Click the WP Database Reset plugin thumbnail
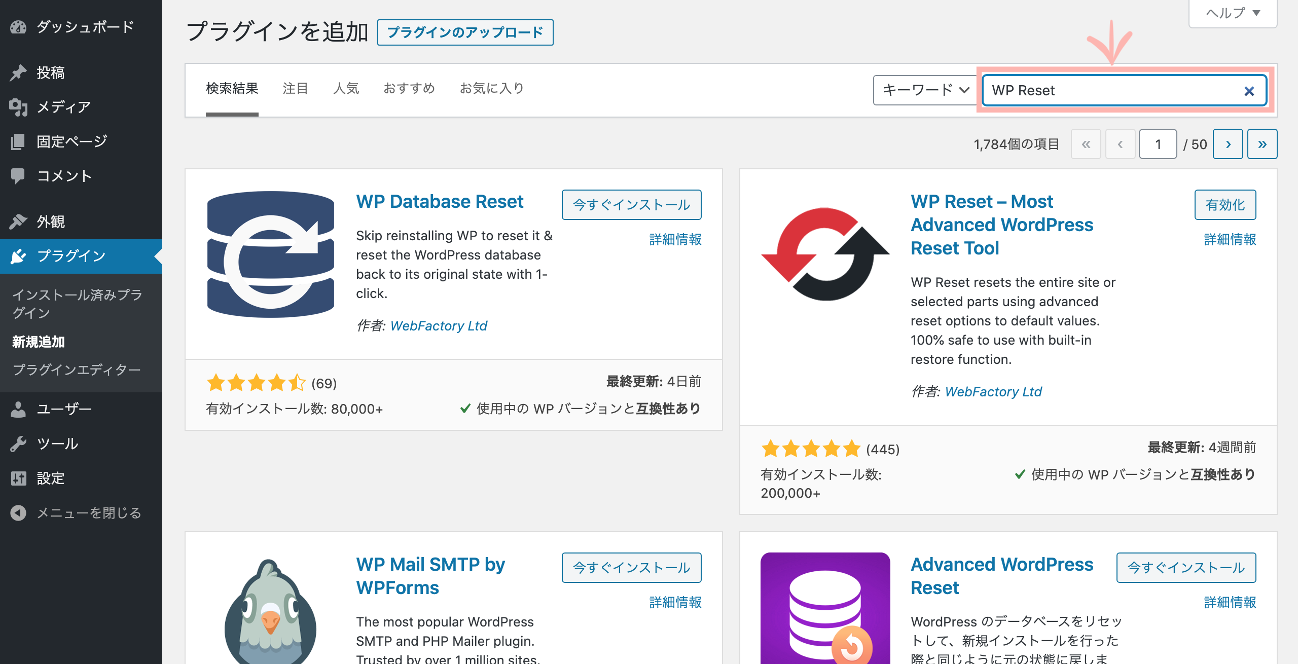1298x664 pixels. pos(271,254)
